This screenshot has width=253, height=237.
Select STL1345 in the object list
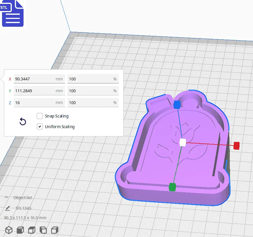pyautogui.click(x=24, y=208)
